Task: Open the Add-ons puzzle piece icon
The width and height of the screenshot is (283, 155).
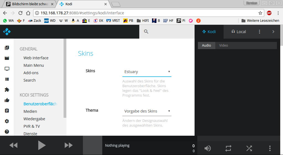Action: point(7,90)
